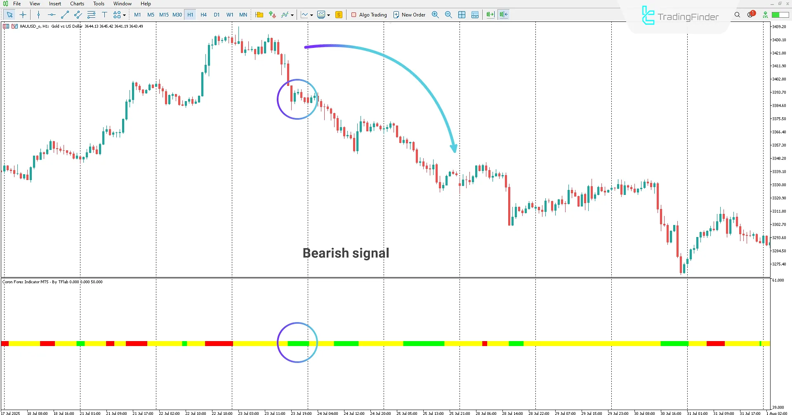Image resolution: width=792 pixels, height=415 pixels.
Task: Open the geometric shapes dropdown
Action: pos(119,14)
